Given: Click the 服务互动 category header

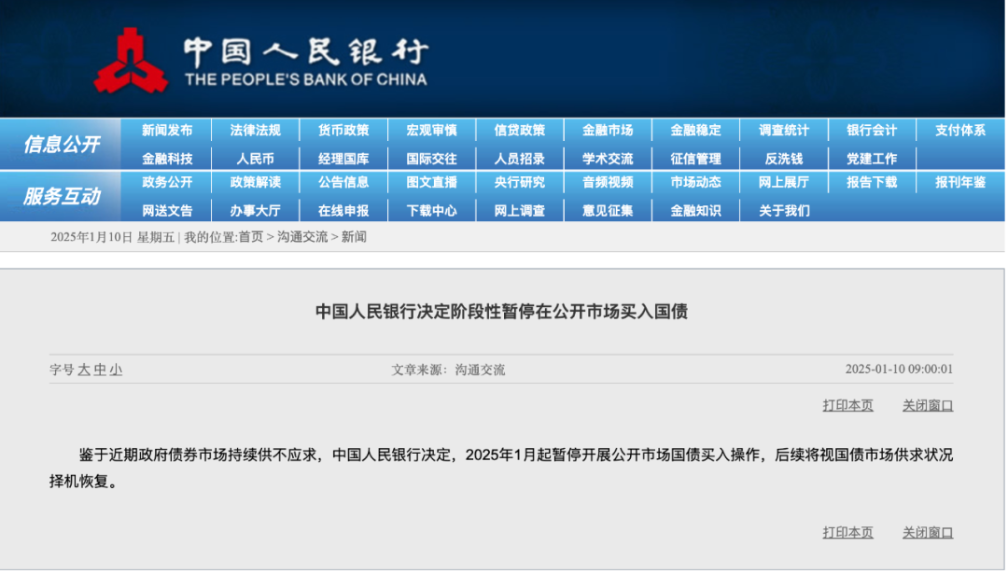Looking at the screenshot, I should click(61, 196).
